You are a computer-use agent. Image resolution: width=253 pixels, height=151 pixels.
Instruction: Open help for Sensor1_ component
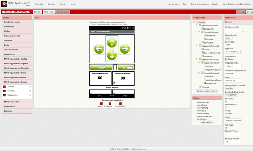click(30, 87)
